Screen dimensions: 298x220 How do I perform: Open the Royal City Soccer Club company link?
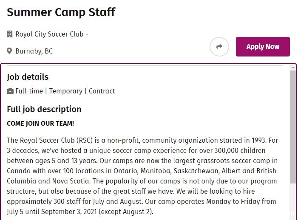(49, 34)
